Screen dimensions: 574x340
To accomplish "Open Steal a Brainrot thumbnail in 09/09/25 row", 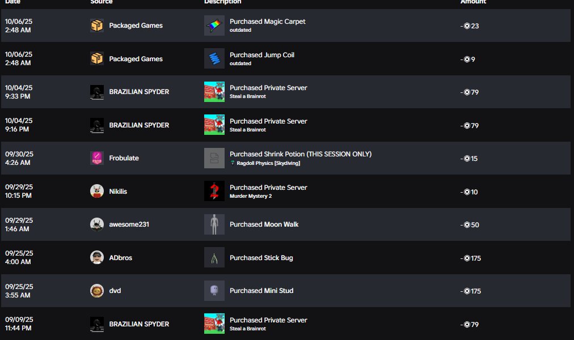I will pyautogui.click(x=214, y=324).
